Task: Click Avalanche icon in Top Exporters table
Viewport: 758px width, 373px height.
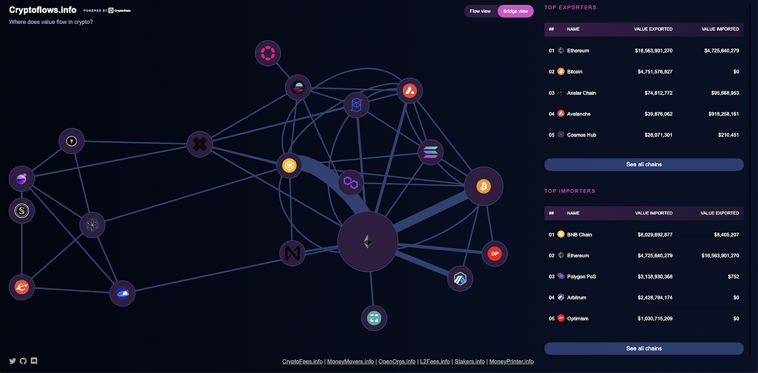Action: [561, 114]
